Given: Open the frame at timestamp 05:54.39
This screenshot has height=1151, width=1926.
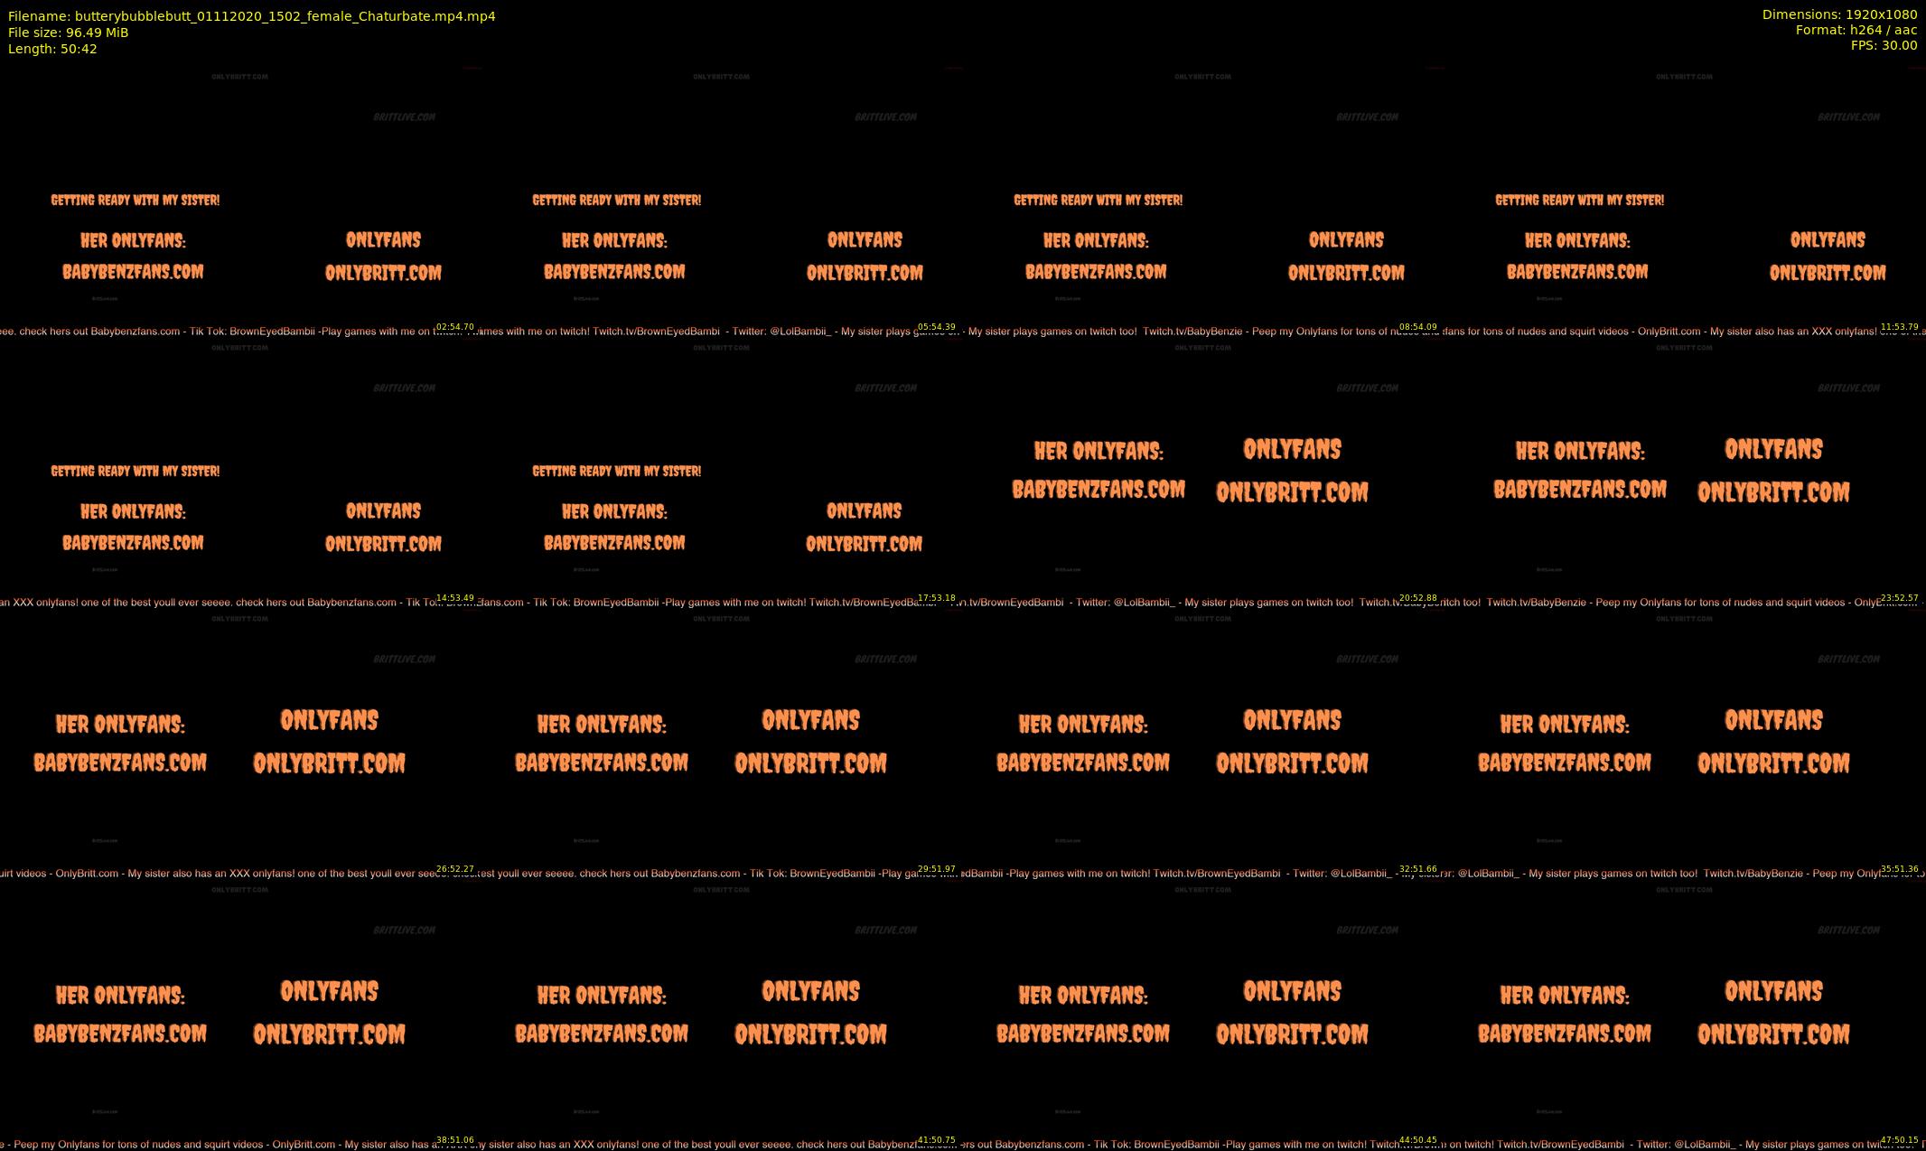Looking at the screenshot, I should [x=722, y=201].
